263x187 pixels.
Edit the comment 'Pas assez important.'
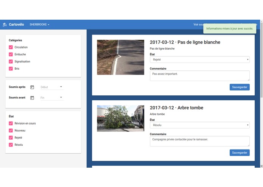tap(199, 76)
